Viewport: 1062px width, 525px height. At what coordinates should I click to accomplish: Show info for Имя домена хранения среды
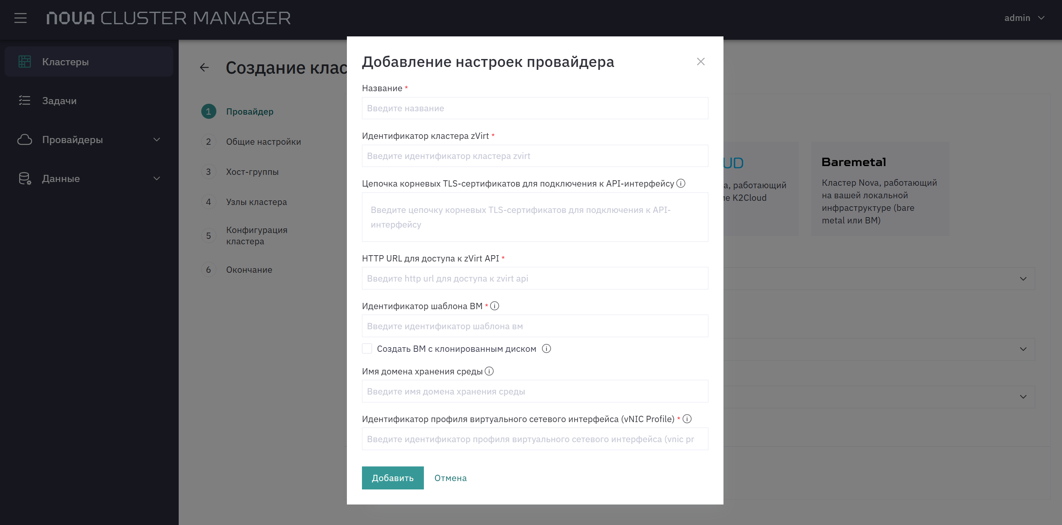(x=489, y=371)
